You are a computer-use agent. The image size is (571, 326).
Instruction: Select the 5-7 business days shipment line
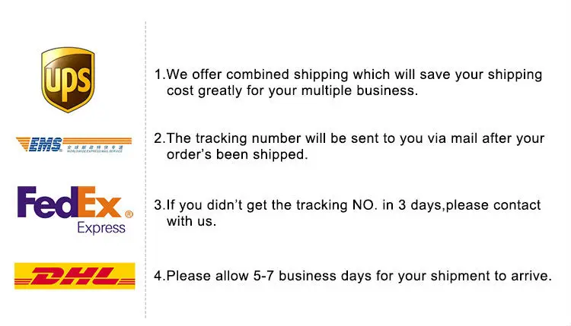click(358, 276)
